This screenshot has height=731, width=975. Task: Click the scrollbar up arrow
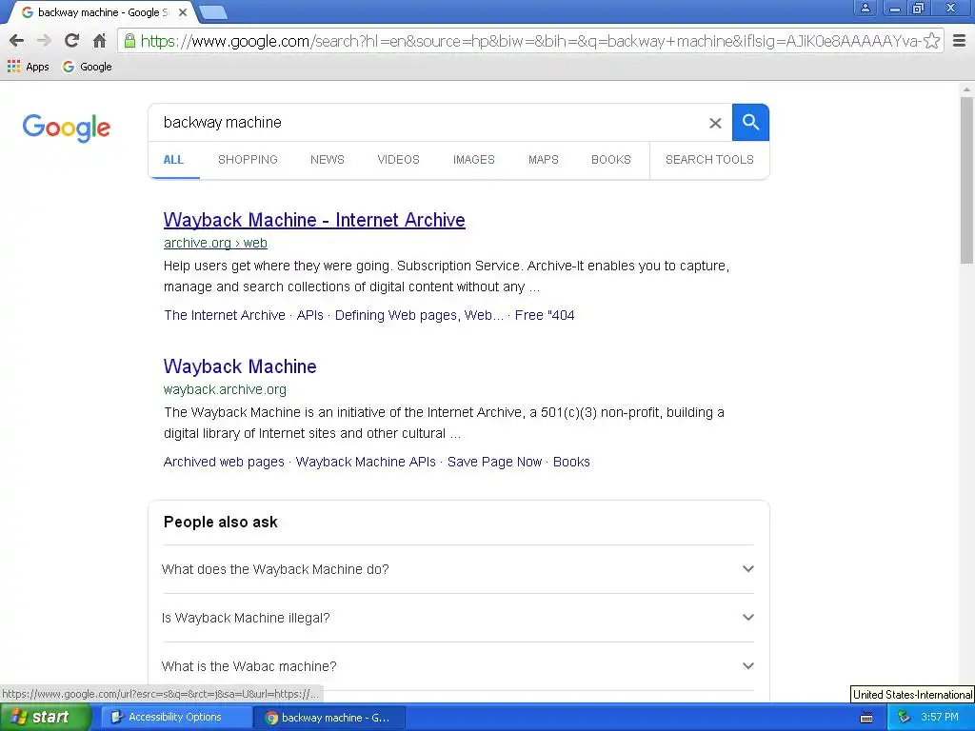click(966, 89)
